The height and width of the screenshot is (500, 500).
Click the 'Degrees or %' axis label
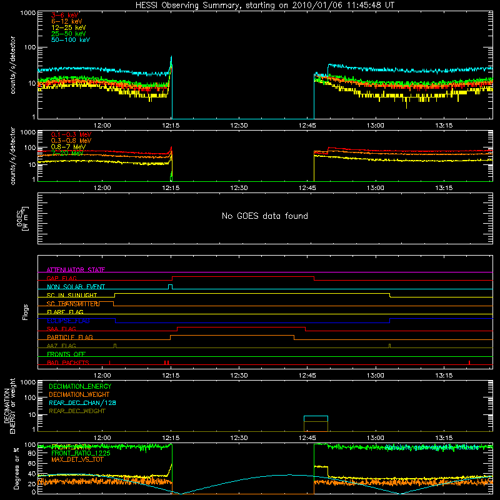[16, 468]
